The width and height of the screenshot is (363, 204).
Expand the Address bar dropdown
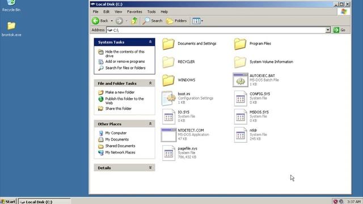tap(328, 30)
